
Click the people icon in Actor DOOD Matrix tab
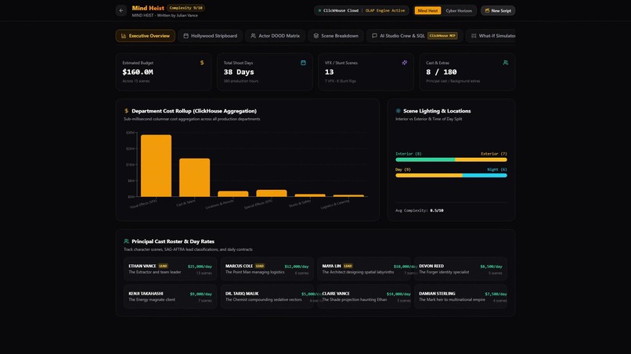253,36
